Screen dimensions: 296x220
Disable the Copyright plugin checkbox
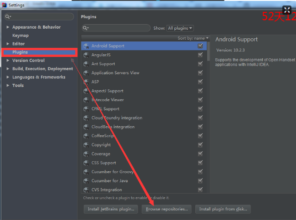tap(200, 145)
